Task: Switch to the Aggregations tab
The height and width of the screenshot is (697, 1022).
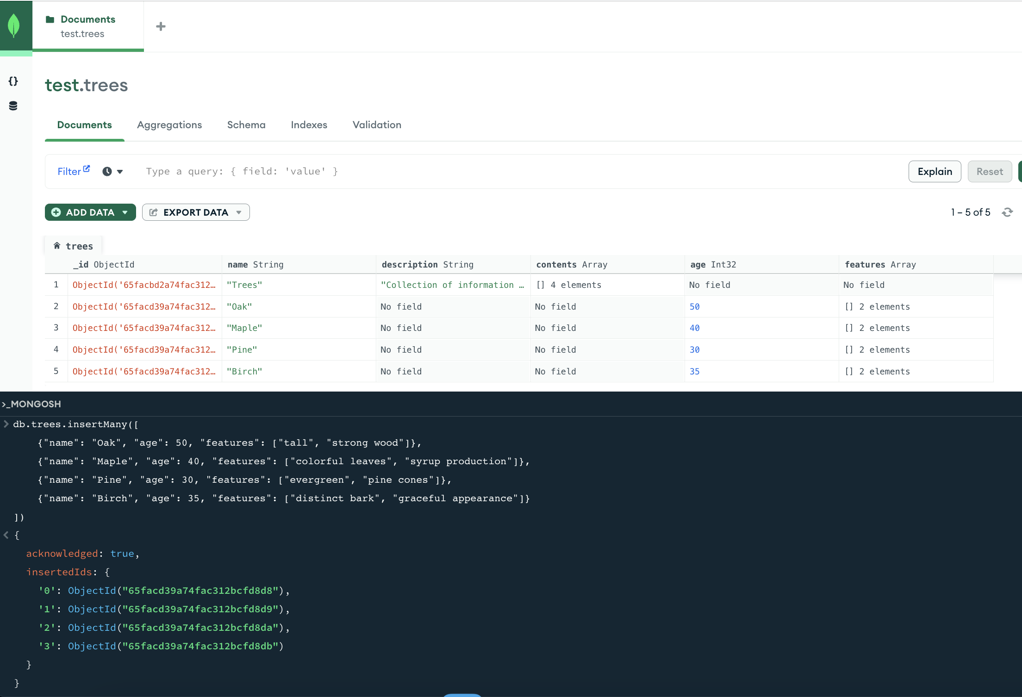Action: [x=169, y=125]
